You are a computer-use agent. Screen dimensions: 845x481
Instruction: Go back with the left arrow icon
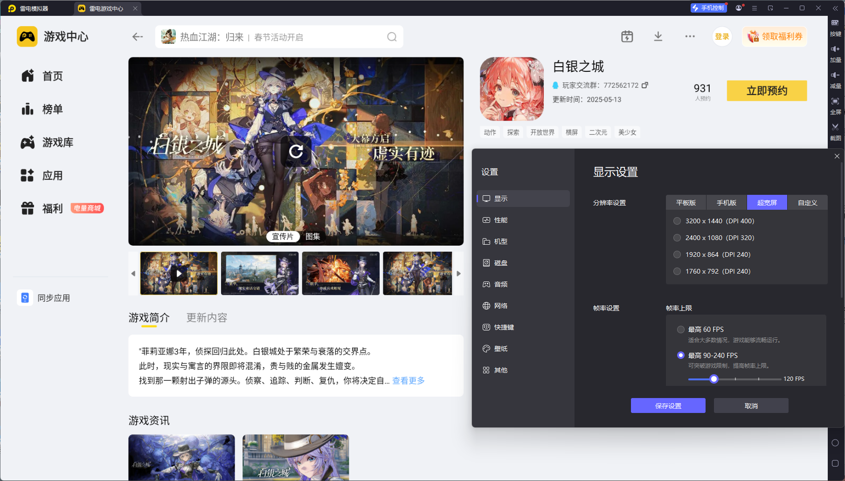137,37
